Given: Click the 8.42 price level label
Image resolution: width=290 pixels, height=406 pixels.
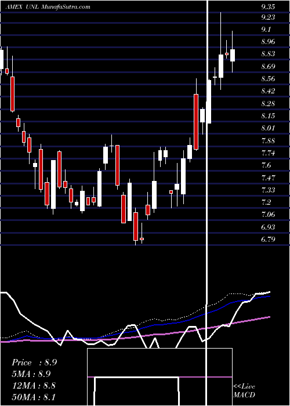Looking at the screenshot, I should [x=268, y=92].
